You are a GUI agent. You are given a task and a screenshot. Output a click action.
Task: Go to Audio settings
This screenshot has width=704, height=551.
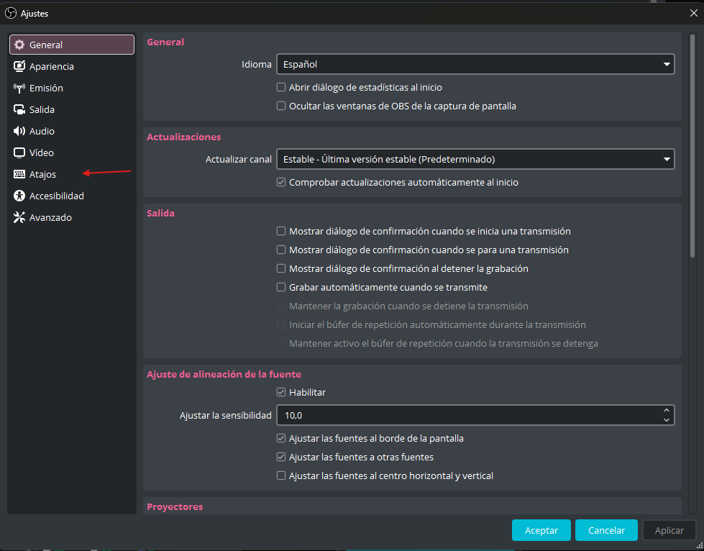72,131
